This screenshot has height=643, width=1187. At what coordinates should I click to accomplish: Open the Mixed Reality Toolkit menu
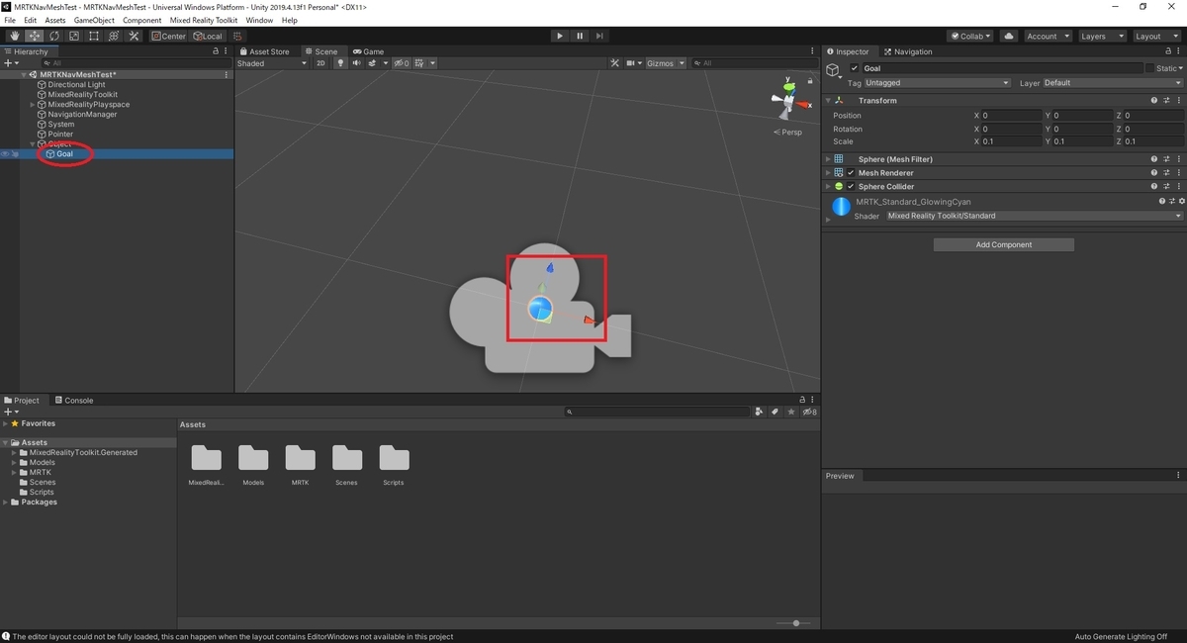pyautogui.click(x=203, y=20)
